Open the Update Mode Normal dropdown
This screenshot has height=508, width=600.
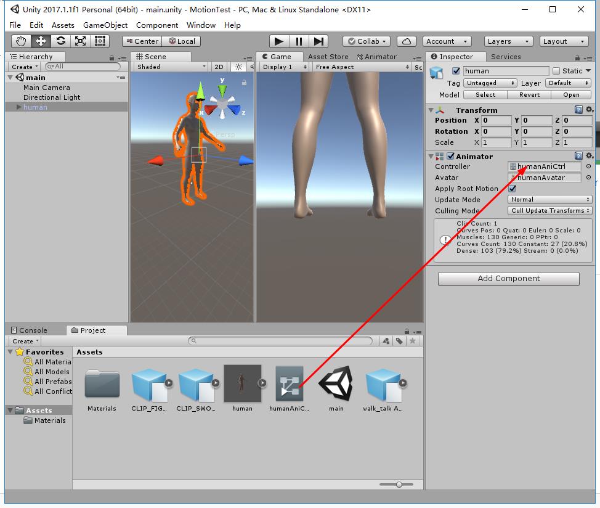coord(550,200)
